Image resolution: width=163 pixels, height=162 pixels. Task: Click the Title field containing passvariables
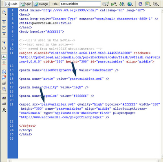[80, 4]
